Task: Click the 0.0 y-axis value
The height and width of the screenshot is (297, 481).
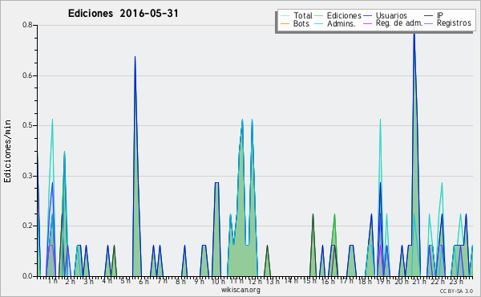Action: pos(27,276)
